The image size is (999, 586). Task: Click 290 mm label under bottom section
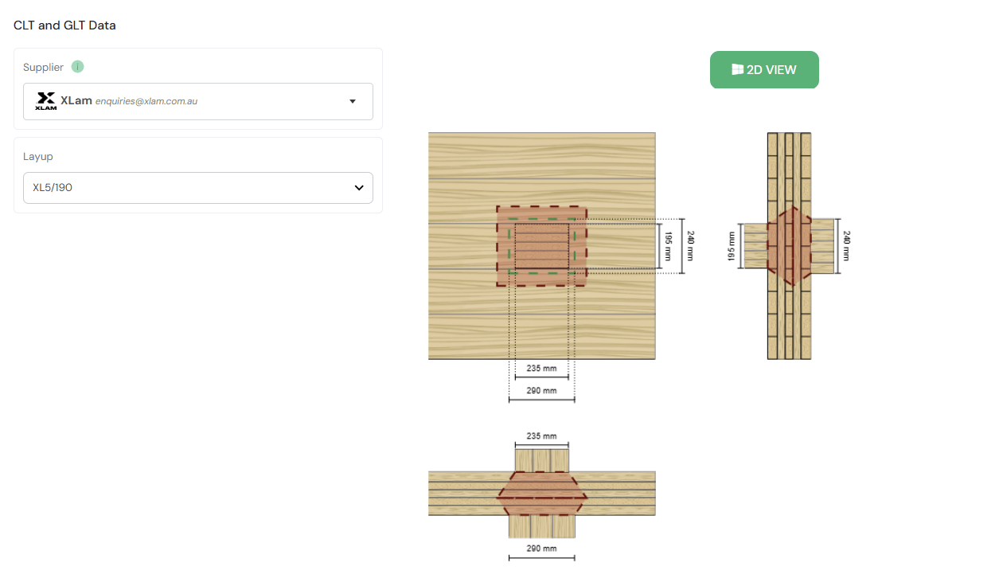click(541, 549)
